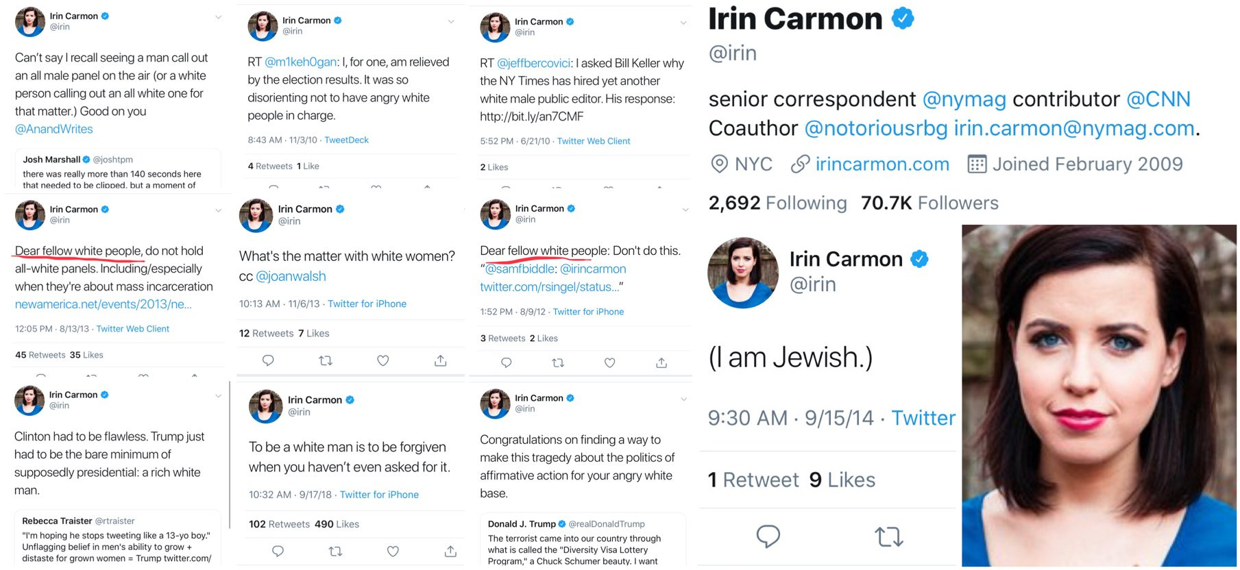Viewport: 1240px width, 570px height.
Task: Open the @nymag profile mention
Action: [964, 99]
